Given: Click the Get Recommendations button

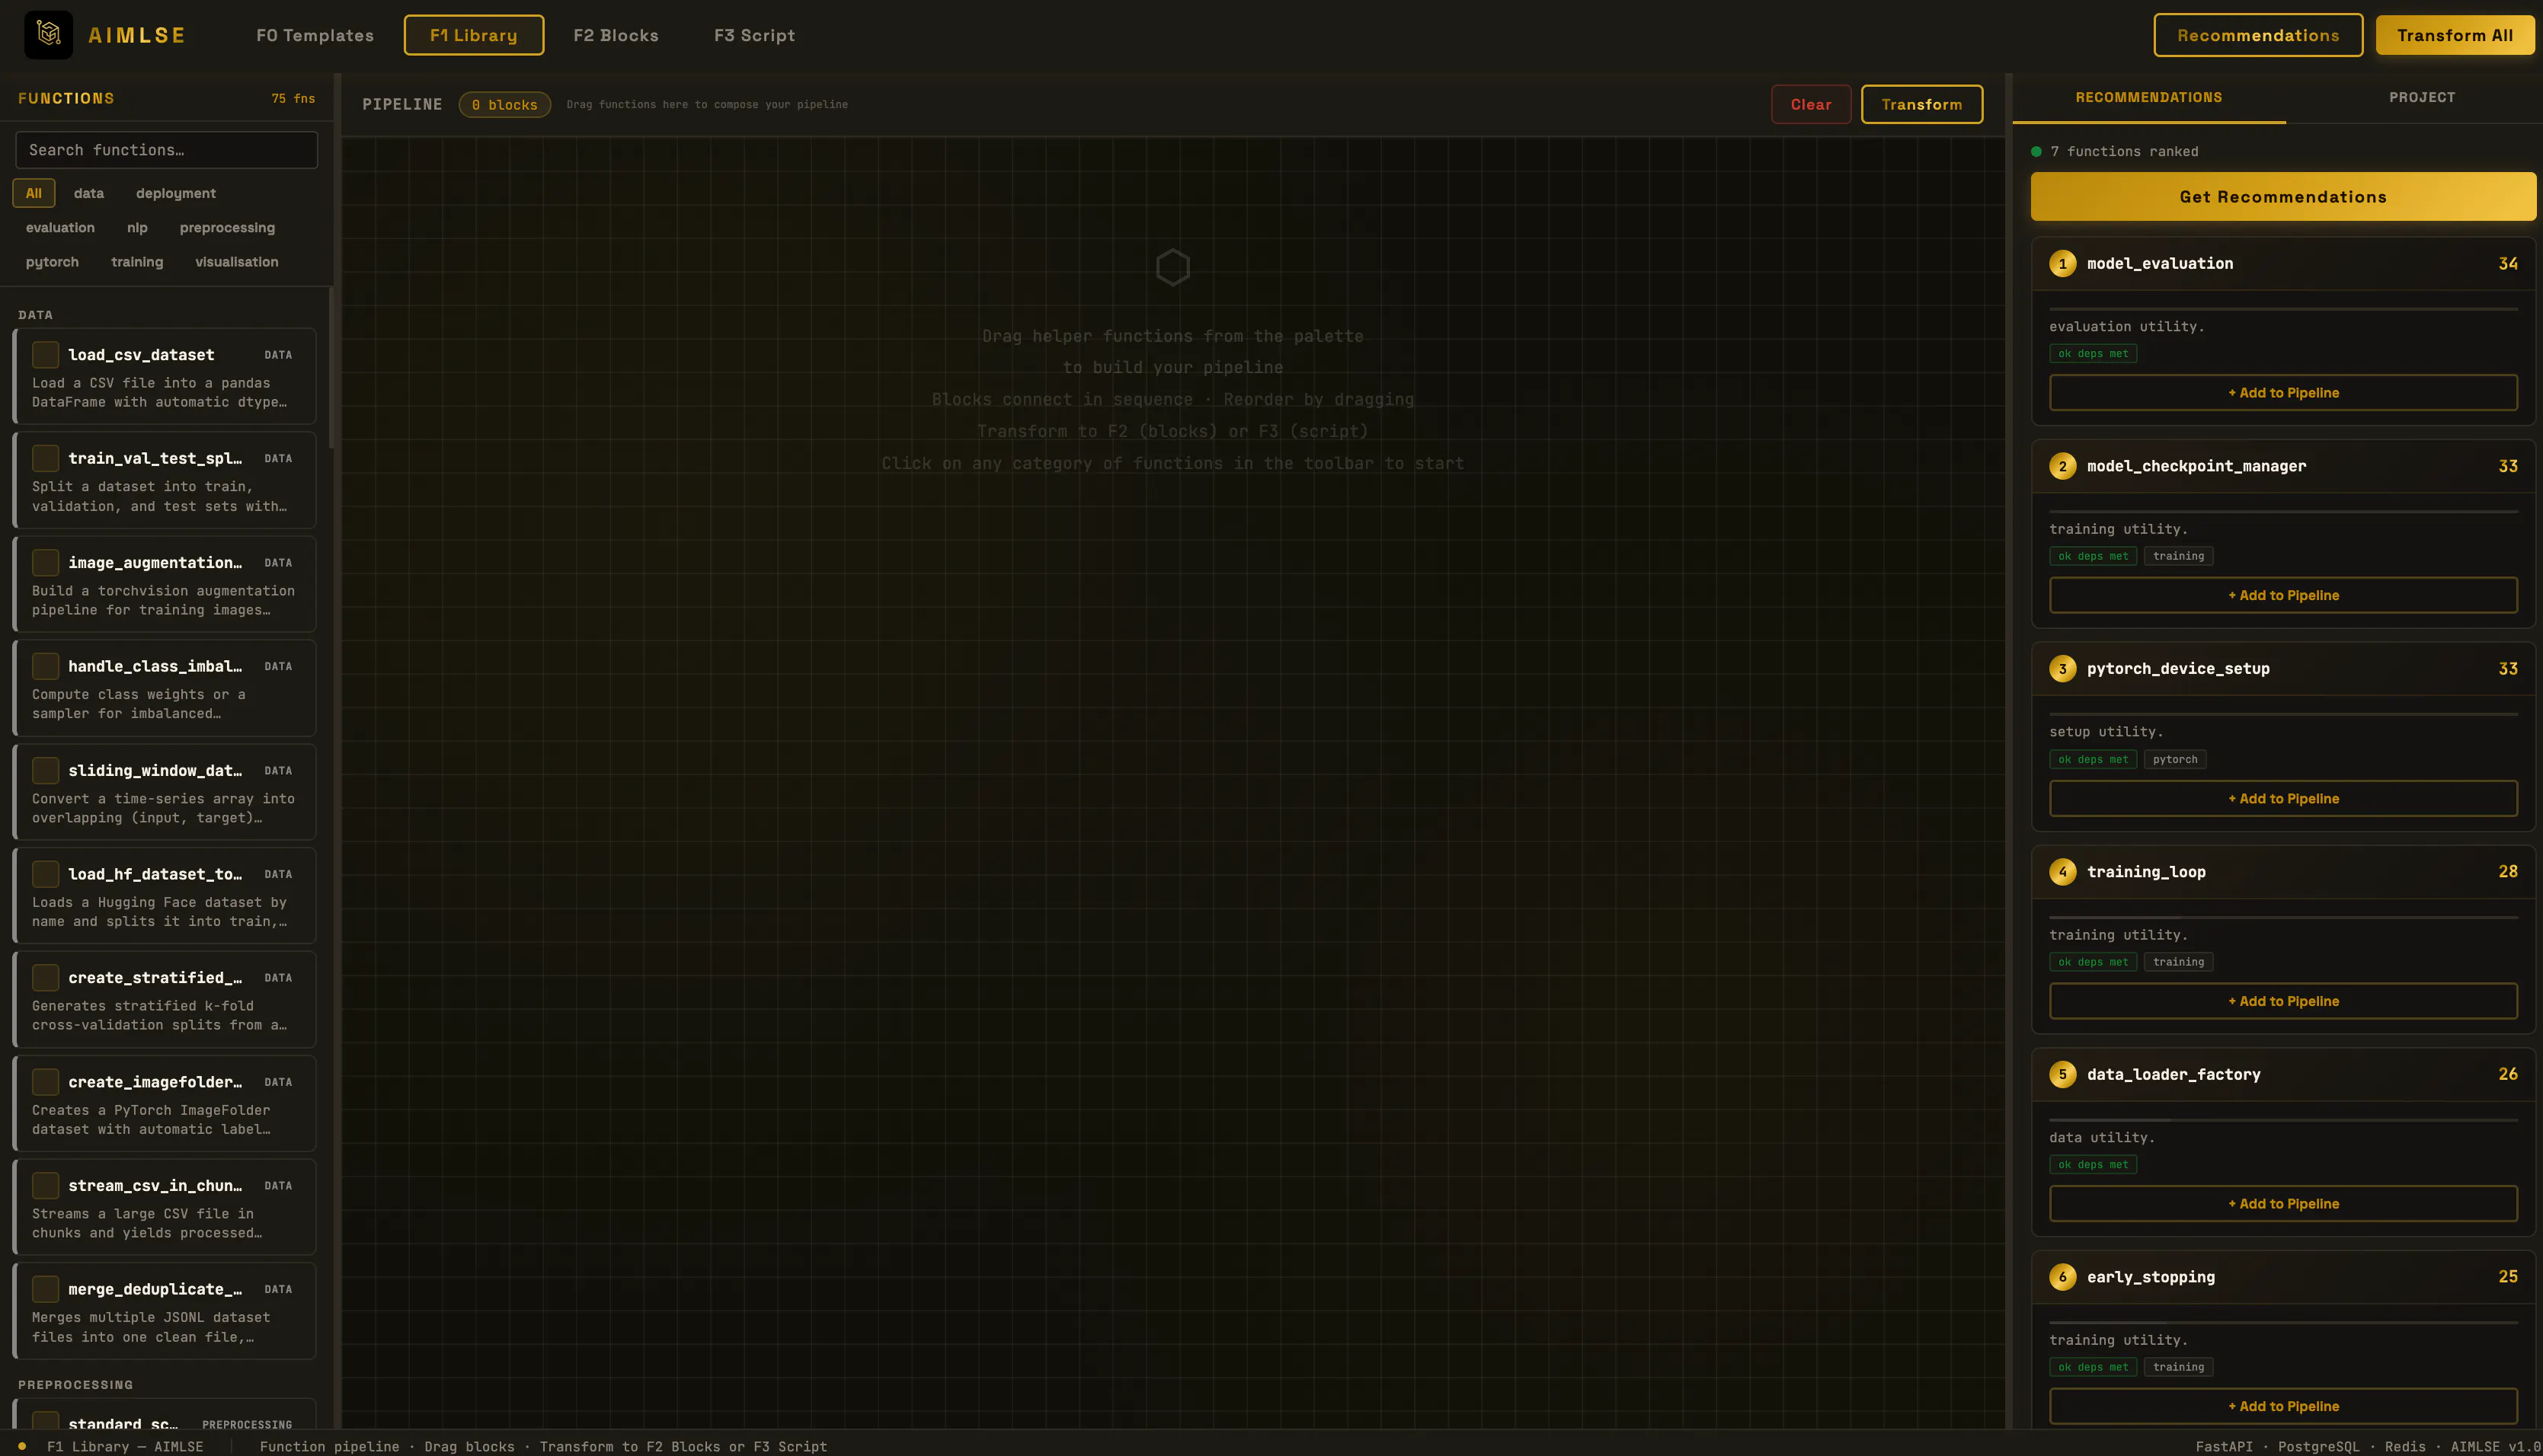Looking at the screenshot, I should point(2283,196).
